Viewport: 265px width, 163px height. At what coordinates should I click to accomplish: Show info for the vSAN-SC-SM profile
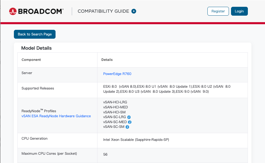click(127, 127)
